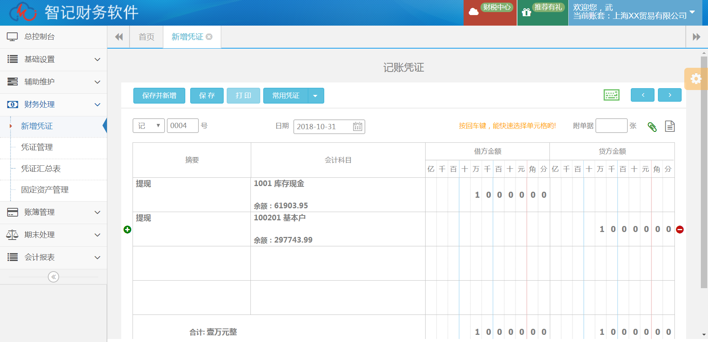This screenshot has height=342, width=708.
Task: Click the paperclip attachment icon
Action: click(652, 127)
